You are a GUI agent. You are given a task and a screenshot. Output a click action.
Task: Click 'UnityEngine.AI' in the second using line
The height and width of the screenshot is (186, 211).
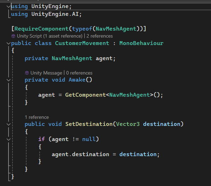55,14
